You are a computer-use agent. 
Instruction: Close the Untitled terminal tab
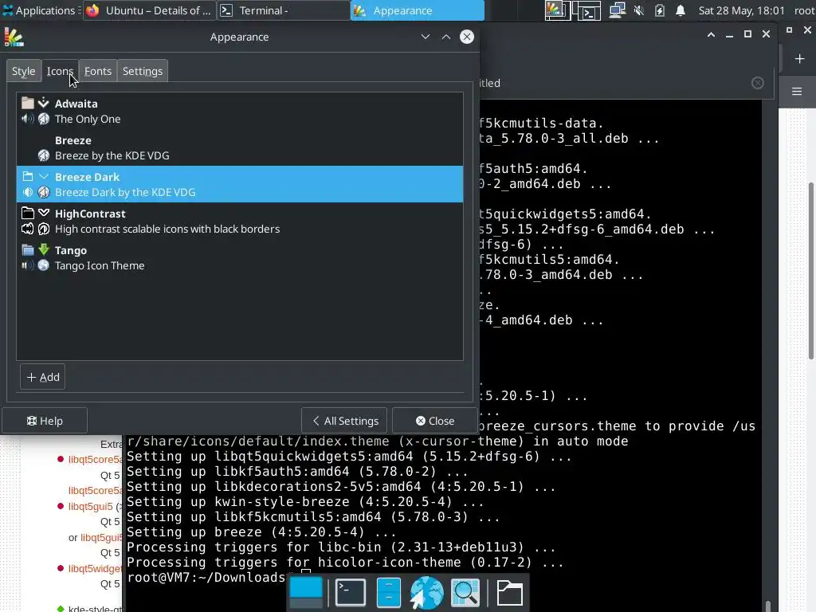pyautogui.click(x=758, y=83)
